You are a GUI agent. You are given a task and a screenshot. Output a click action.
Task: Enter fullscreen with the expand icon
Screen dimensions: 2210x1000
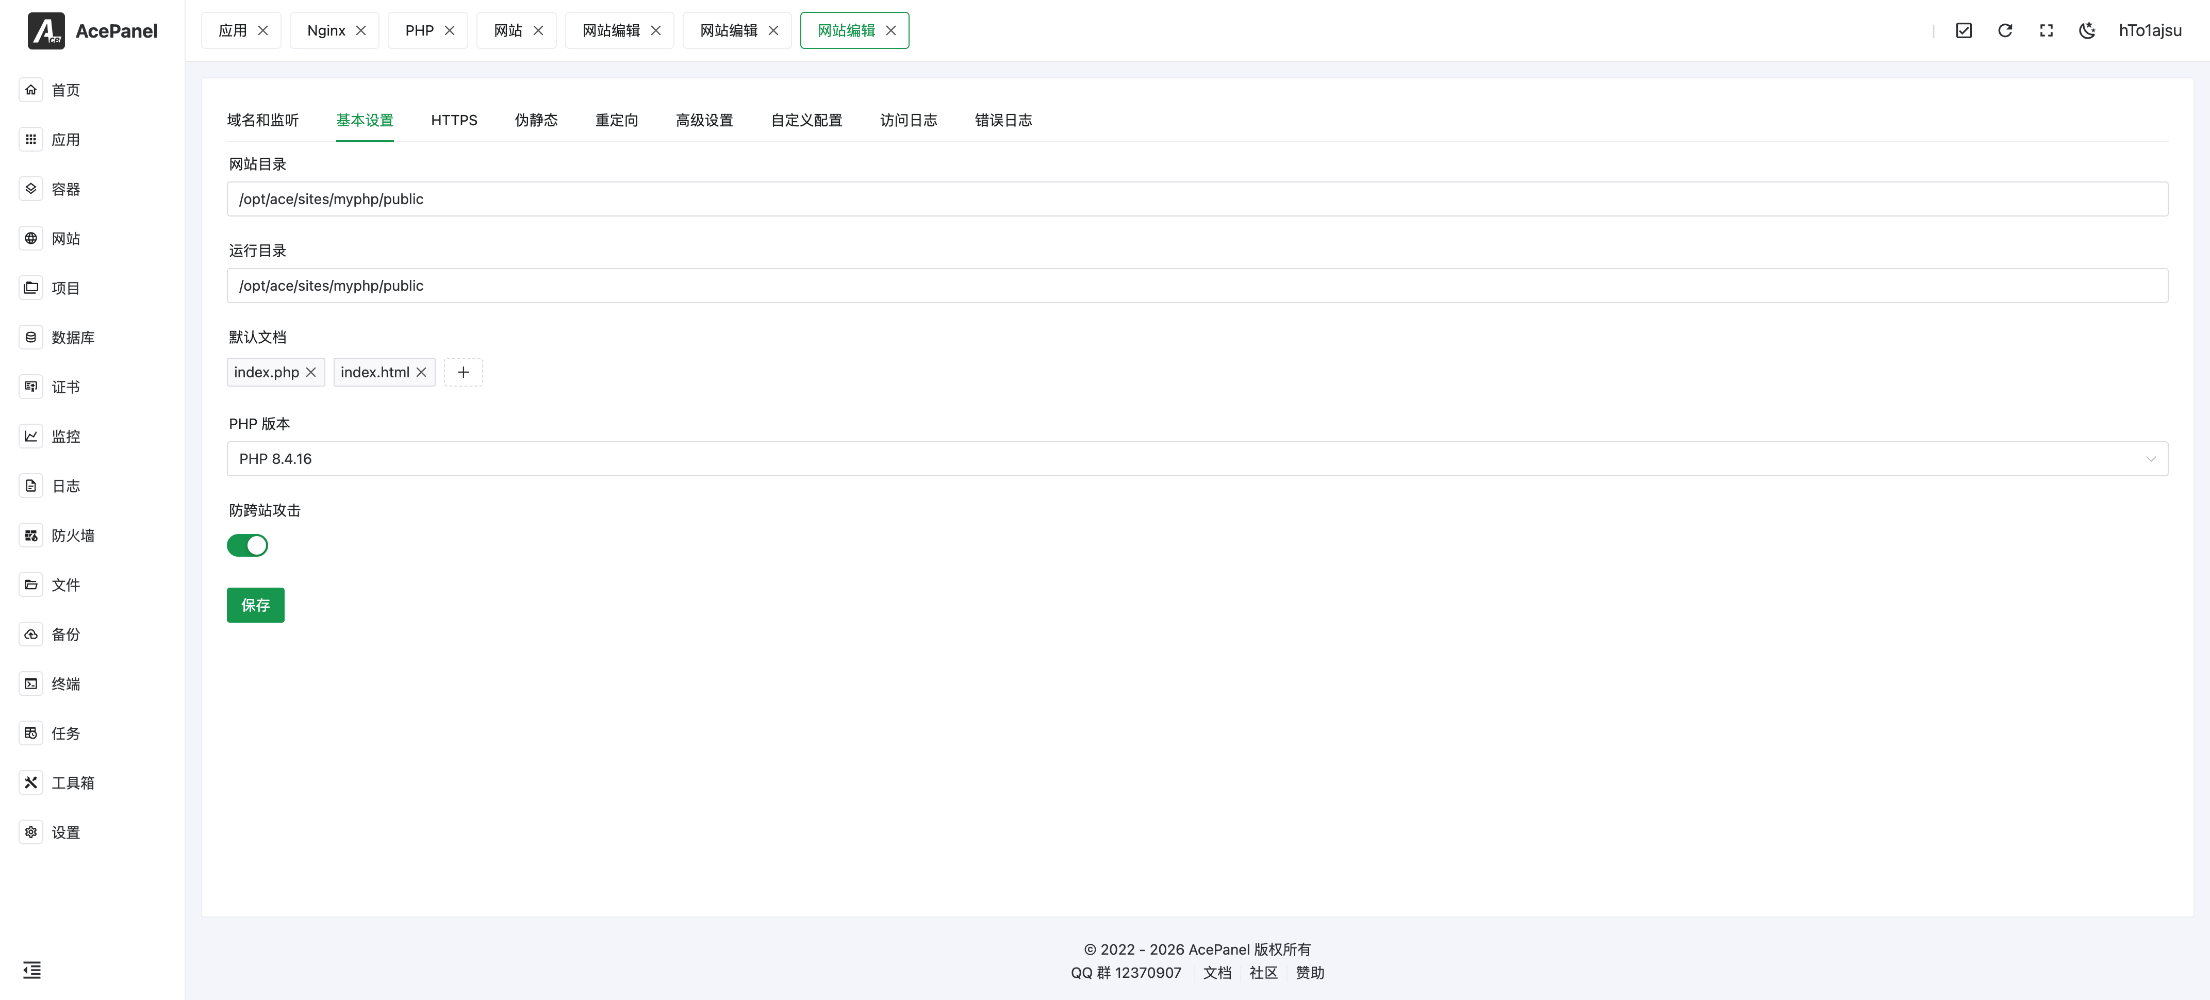pyautogui.click(x=2046, y=31)
